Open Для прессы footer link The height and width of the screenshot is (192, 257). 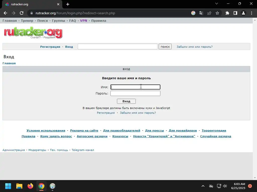coord(154,130)
